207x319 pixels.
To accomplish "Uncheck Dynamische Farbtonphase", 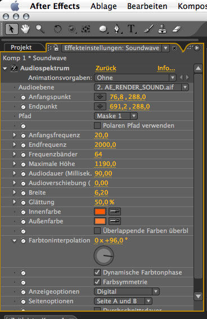I will pyautogui.click(x=97, y=272).
